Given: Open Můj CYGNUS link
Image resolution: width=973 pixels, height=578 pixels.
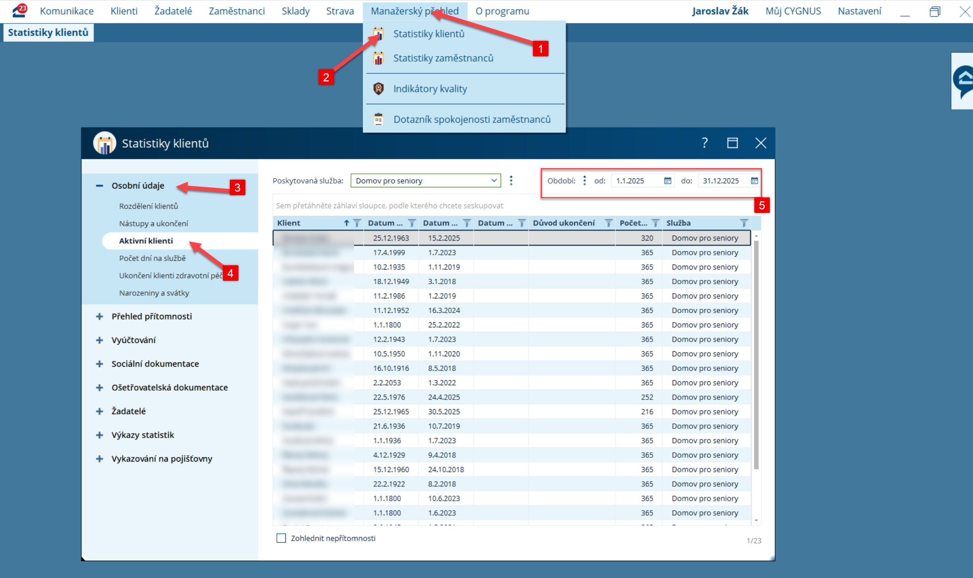Looking at the screenshot, I should pos(793,11).
